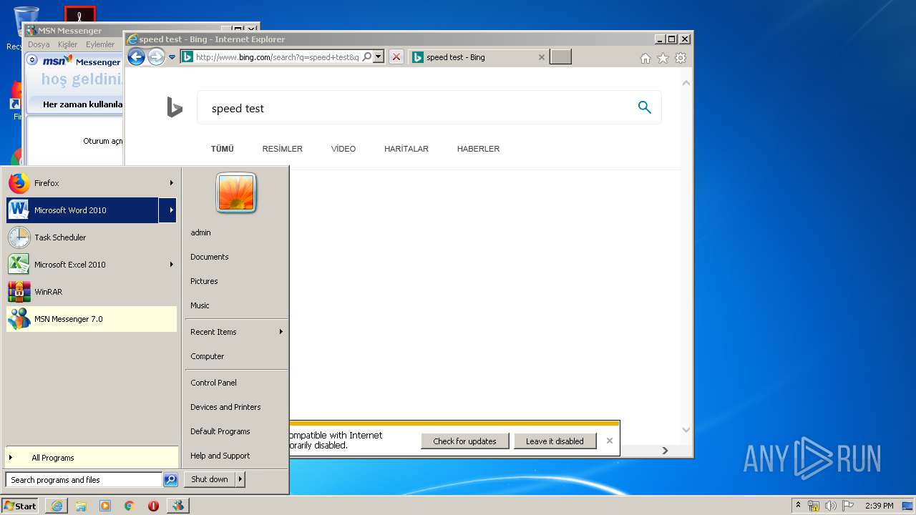This screenshot has height=515, width=916.
Task: Open Action Center flag tray icon
Action: (848, 506)
